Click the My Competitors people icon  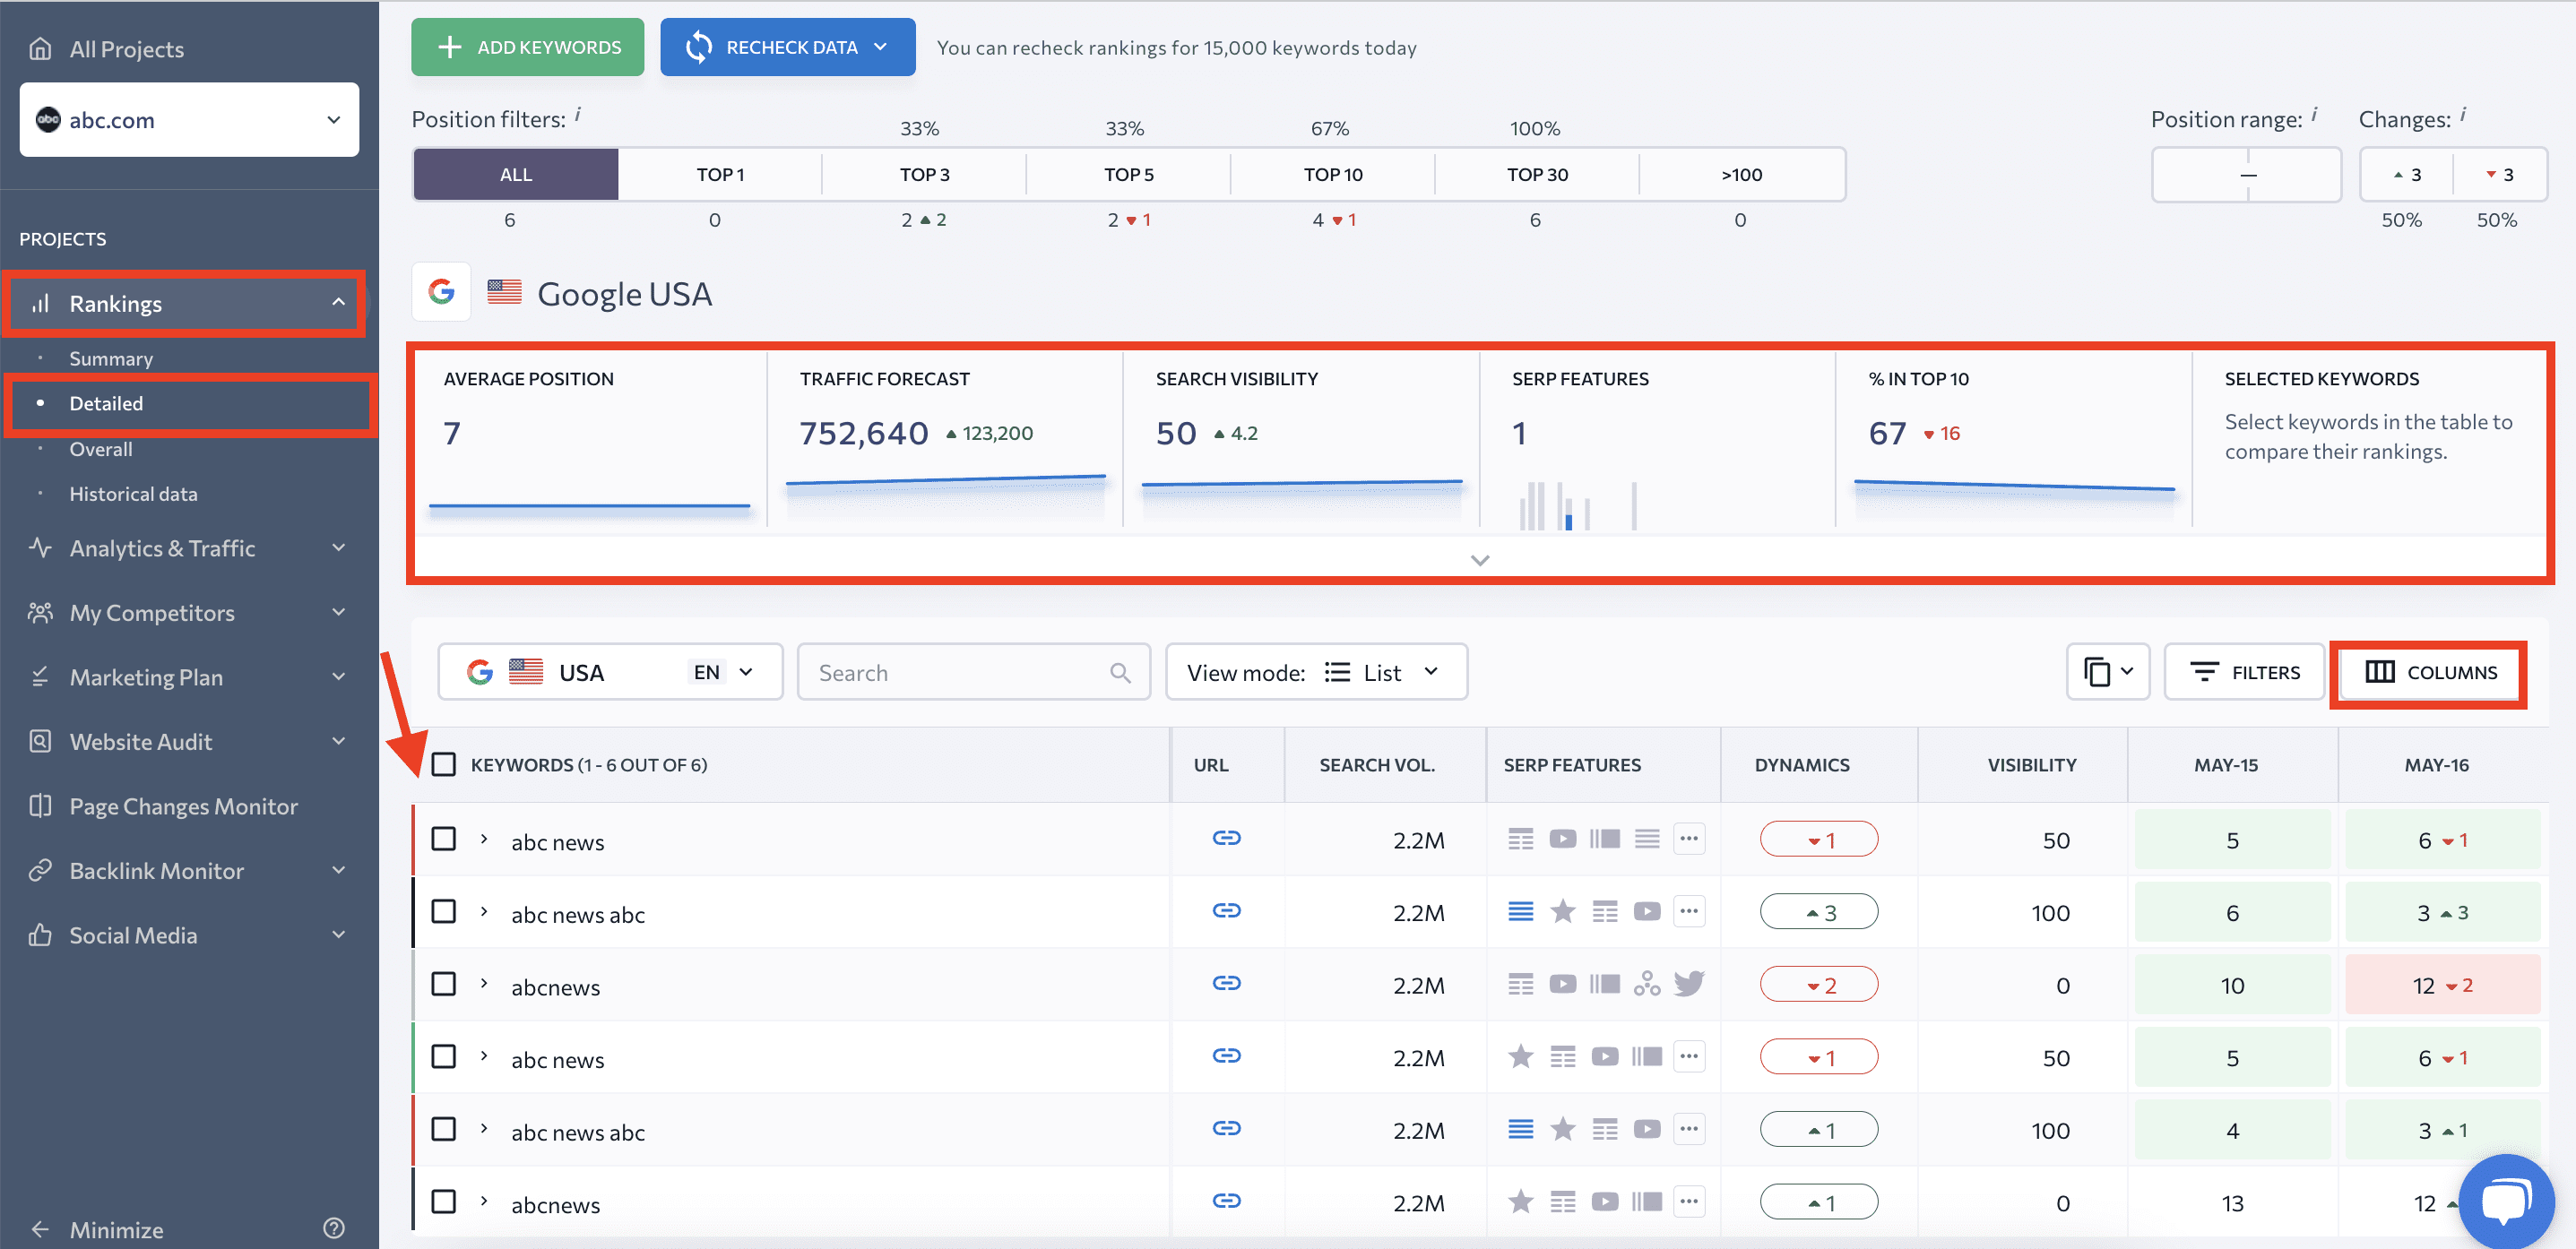point(40,612)
